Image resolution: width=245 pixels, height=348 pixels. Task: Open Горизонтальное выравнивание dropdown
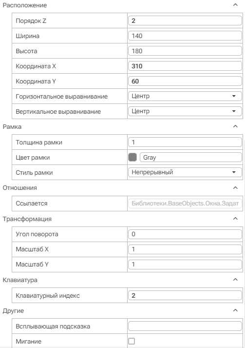point(185,96)
